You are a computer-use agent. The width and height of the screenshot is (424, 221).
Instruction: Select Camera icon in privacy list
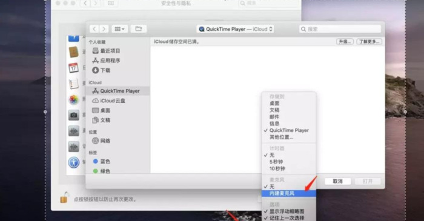click(x=73, y=116)
